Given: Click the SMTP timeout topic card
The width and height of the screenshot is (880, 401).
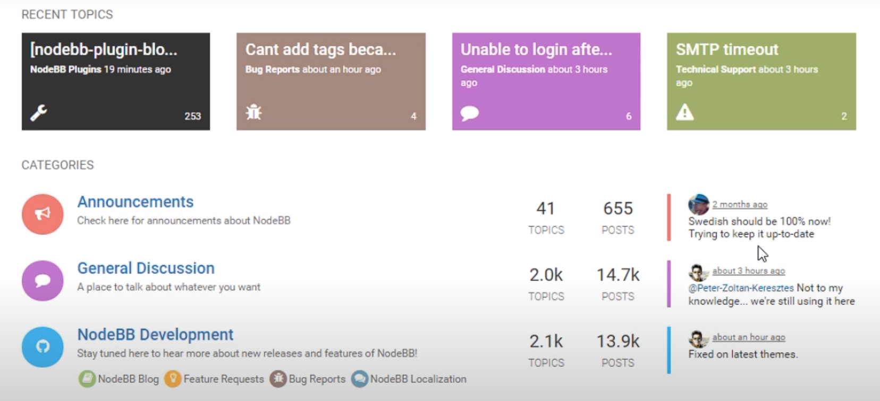Looking at the screenshot, I should tap(761, 81).
